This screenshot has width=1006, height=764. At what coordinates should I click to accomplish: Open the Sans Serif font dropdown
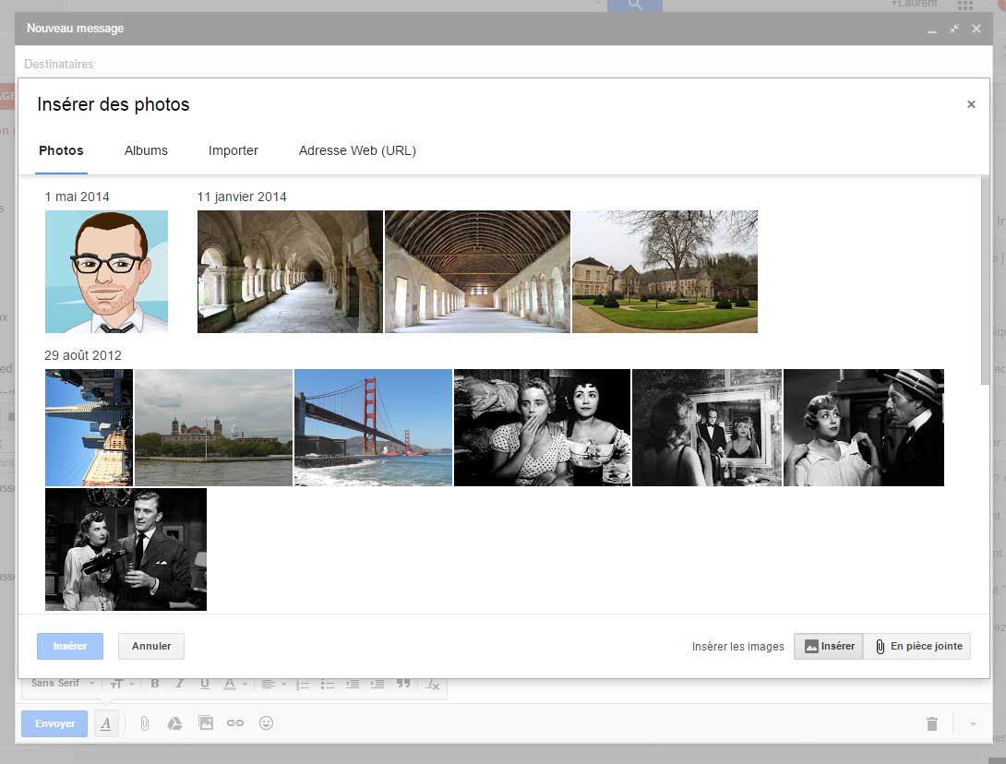62,683
